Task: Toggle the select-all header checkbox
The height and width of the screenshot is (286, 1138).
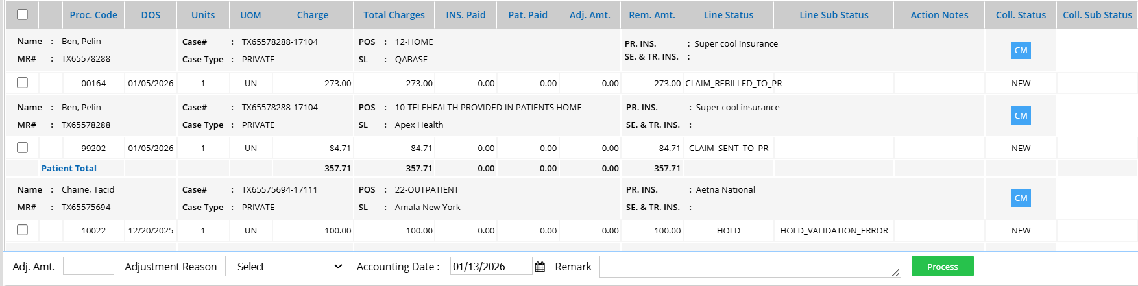Action: (22, 14)
